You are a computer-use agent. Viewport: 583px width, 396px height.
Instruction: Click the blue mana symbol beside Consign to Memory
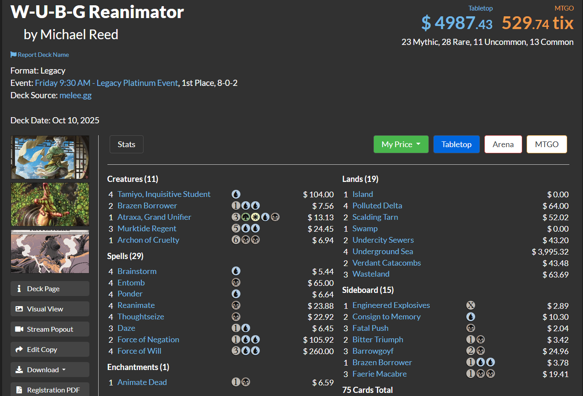pos(471,317)
